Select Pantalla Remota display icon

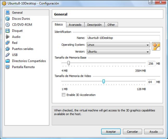click(x=8, y=67)
